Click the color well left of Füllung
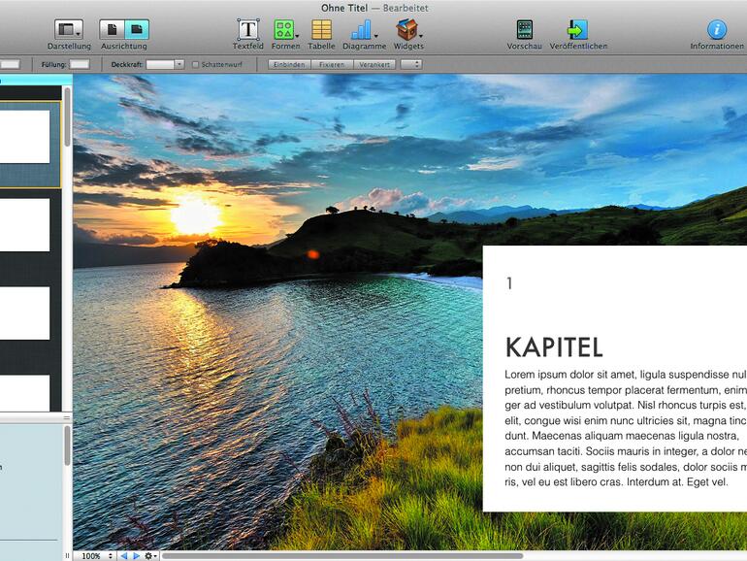 pyautogui.click(x=10, y=64)
